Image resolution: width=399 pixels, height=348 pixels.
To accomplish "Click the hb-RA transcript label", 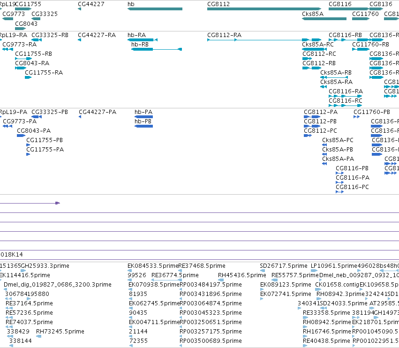I will [x=136, y=35].
